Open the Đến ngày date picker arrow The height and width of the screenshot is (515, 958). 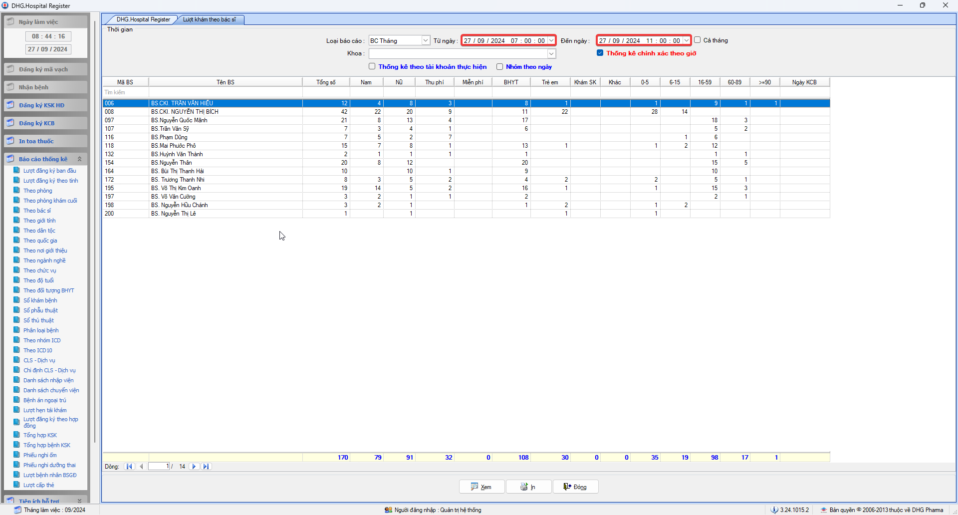(687, 40)
